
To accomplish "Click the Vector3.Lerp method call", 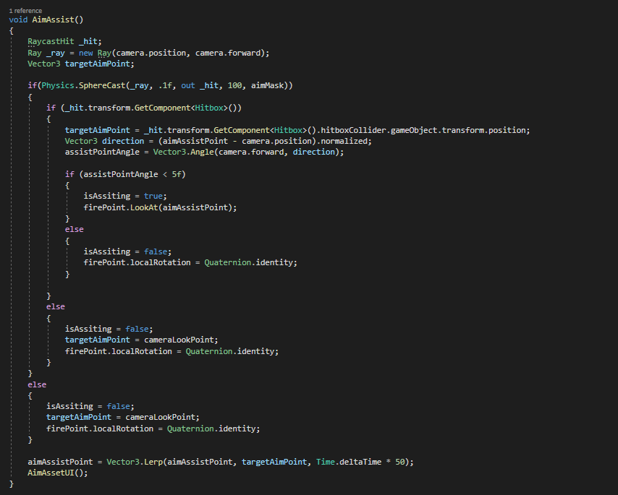I will 135,462.
